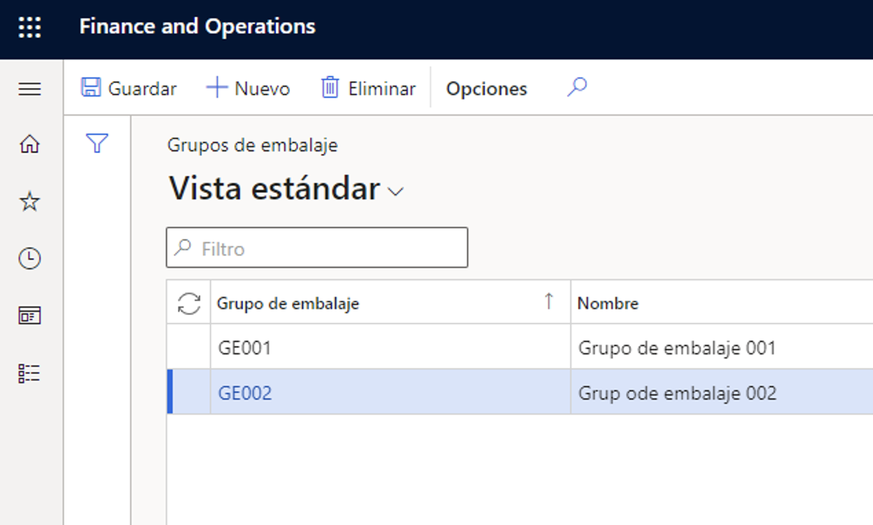Viewport: 873px width, 525px height.
Task: Open the Nombre column header menu
Action: (x=722, y=302)
